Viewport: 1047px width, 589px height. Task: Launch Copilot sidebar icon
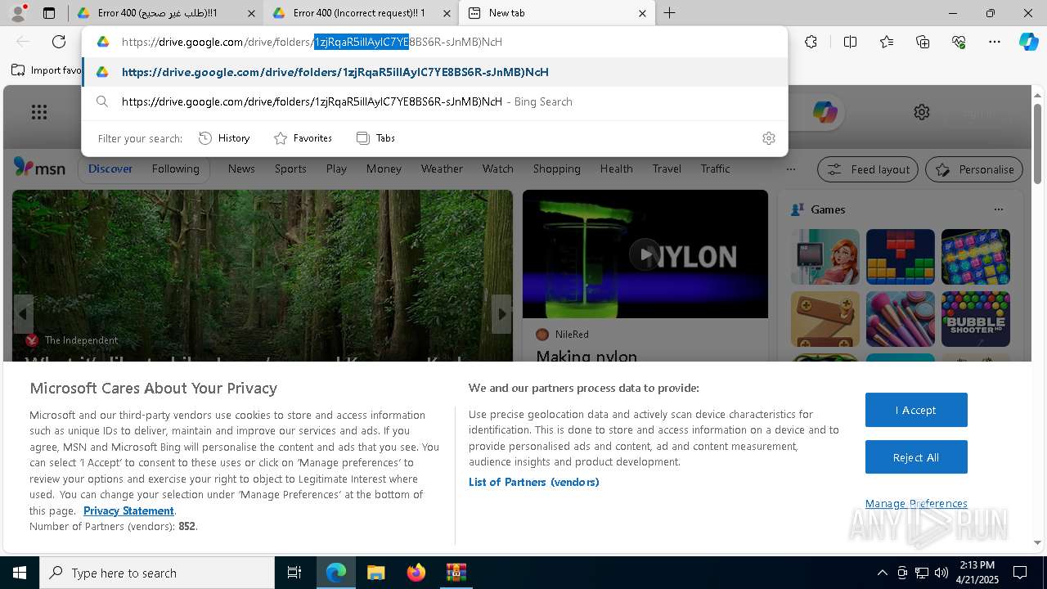click(1028, 42)
